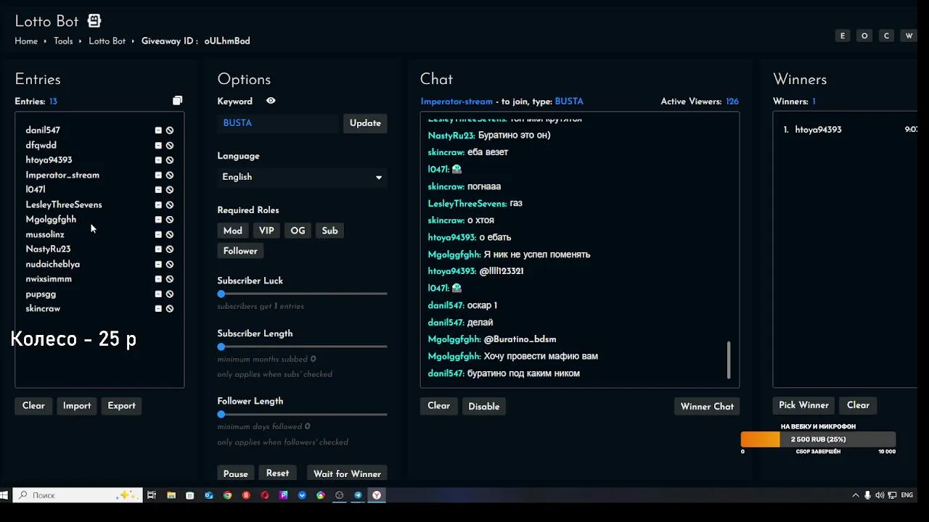929x522 pixels.
Task: Click the BUSTA keyword input field
Action: click(x=279, y=123)
